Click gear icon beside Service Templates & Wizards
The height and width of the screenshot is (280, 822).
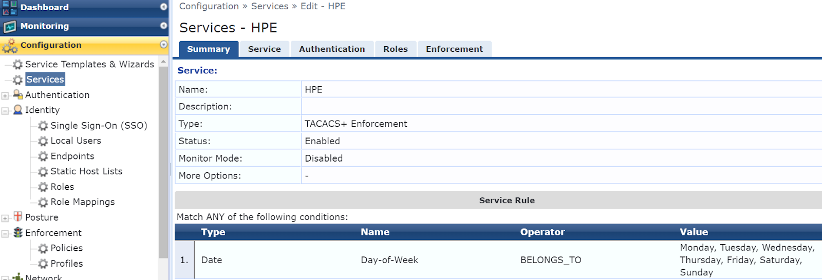point(18,65)
